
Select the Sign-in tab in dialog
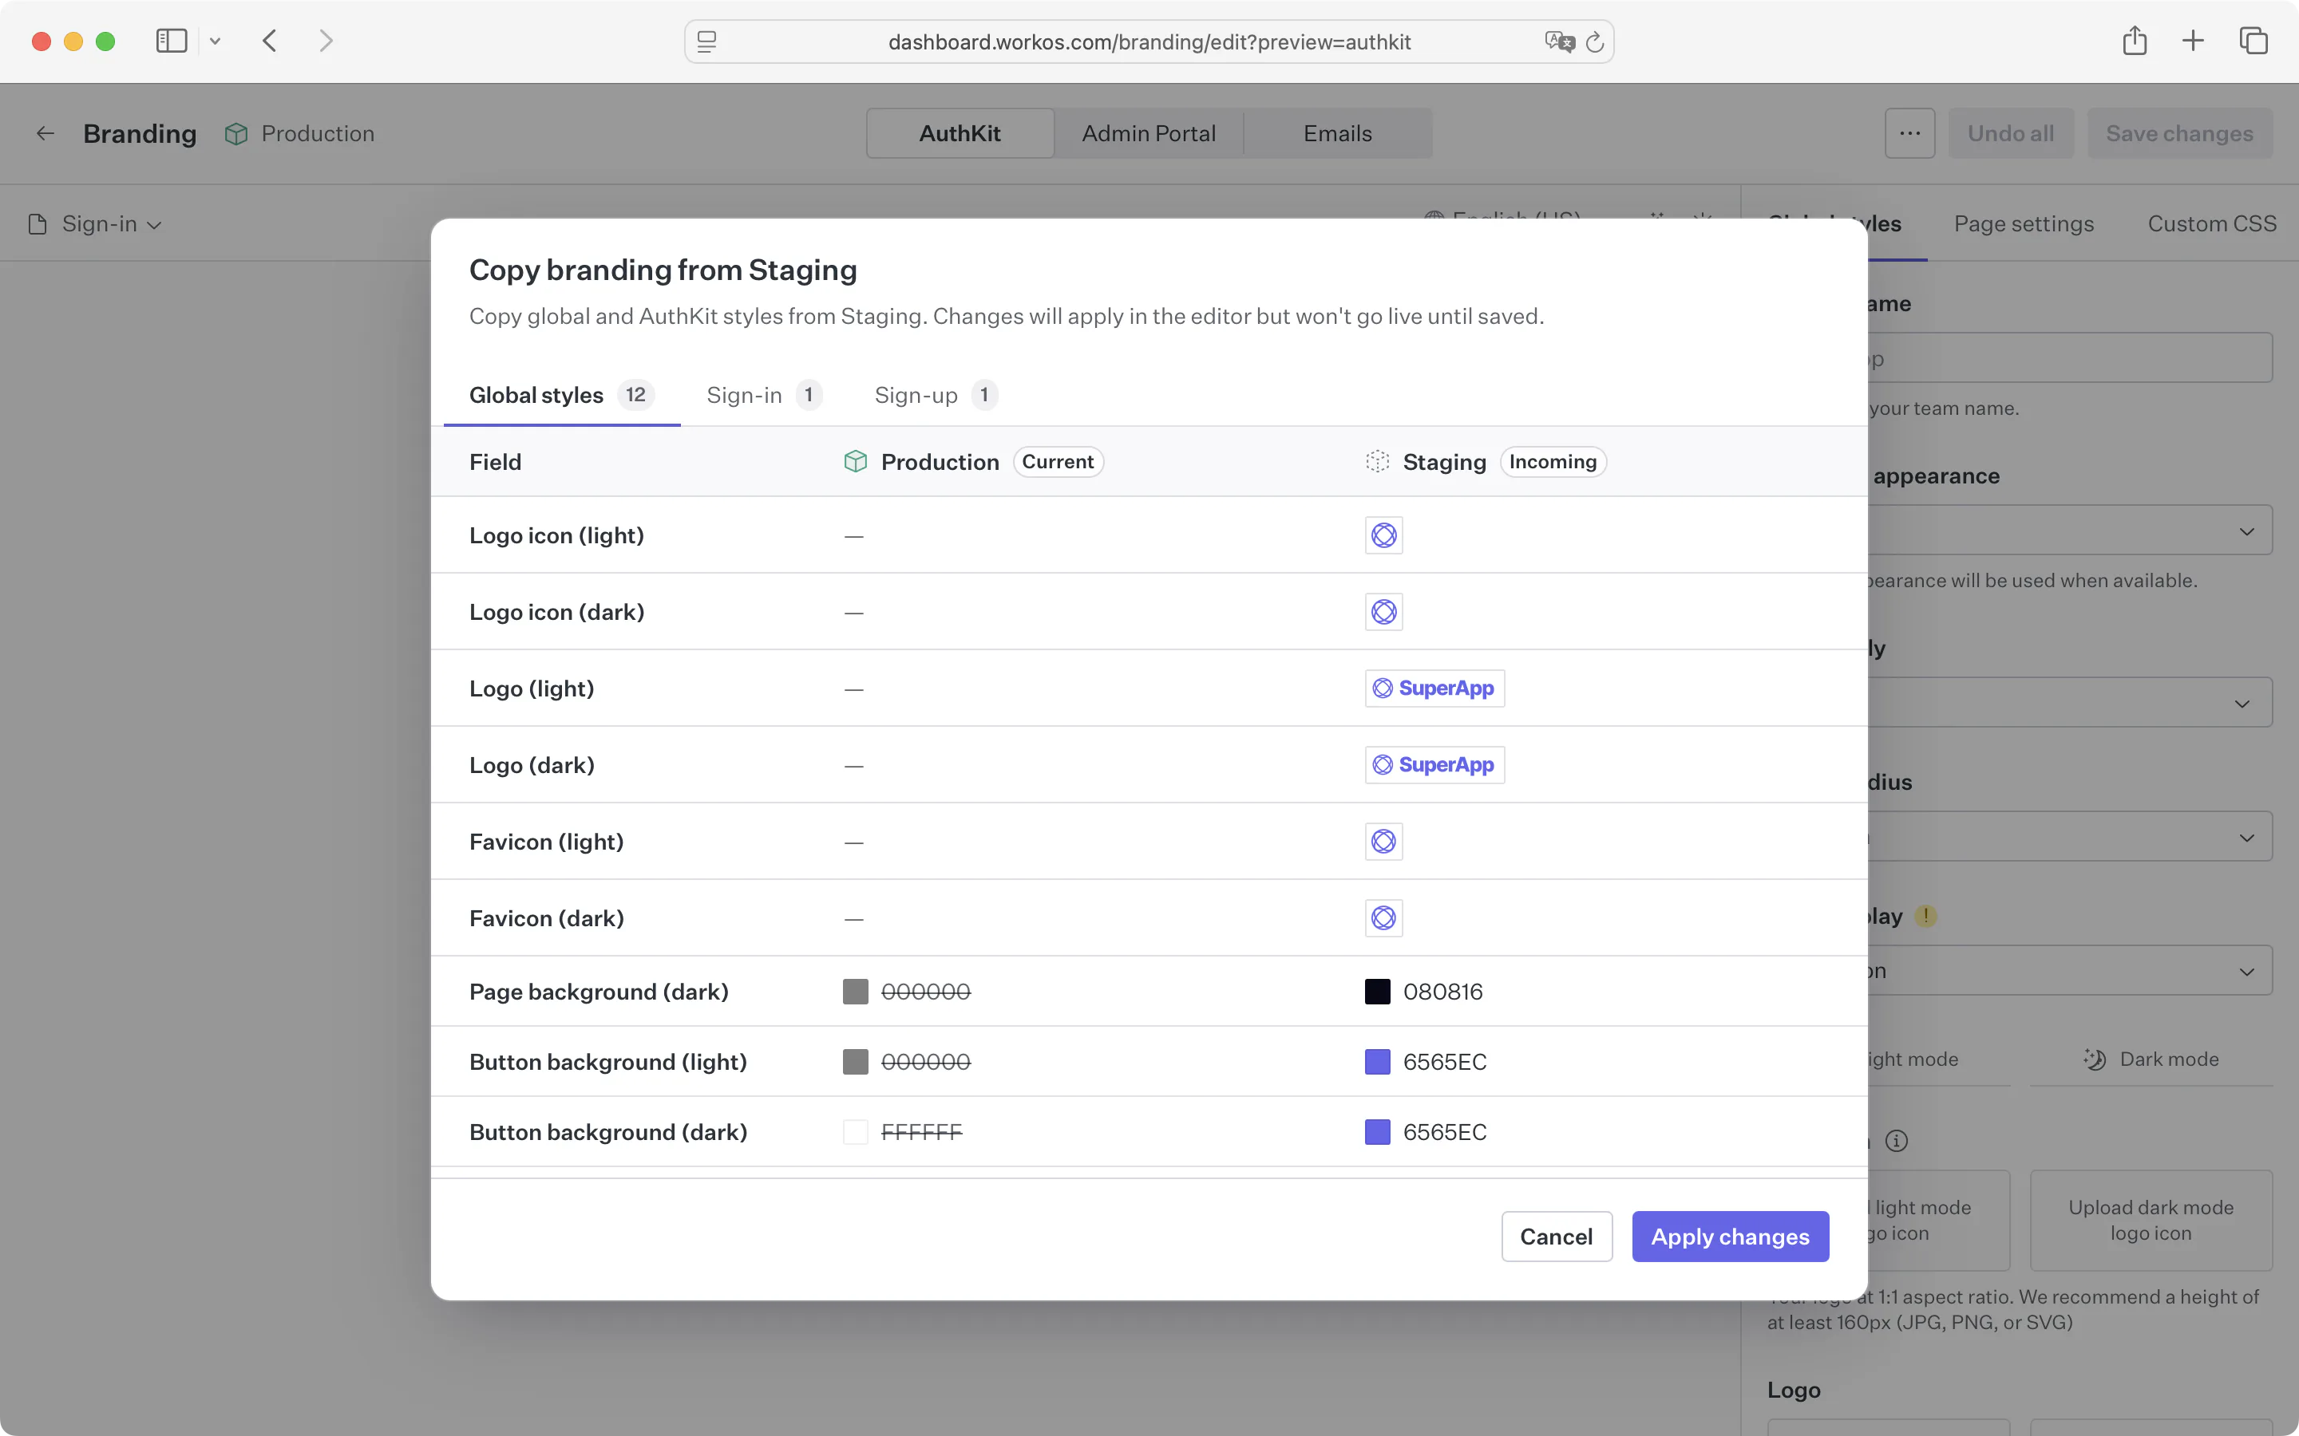[x=764, y=395]
